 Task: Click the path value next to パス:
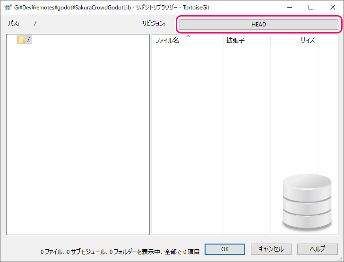point(35,24)
